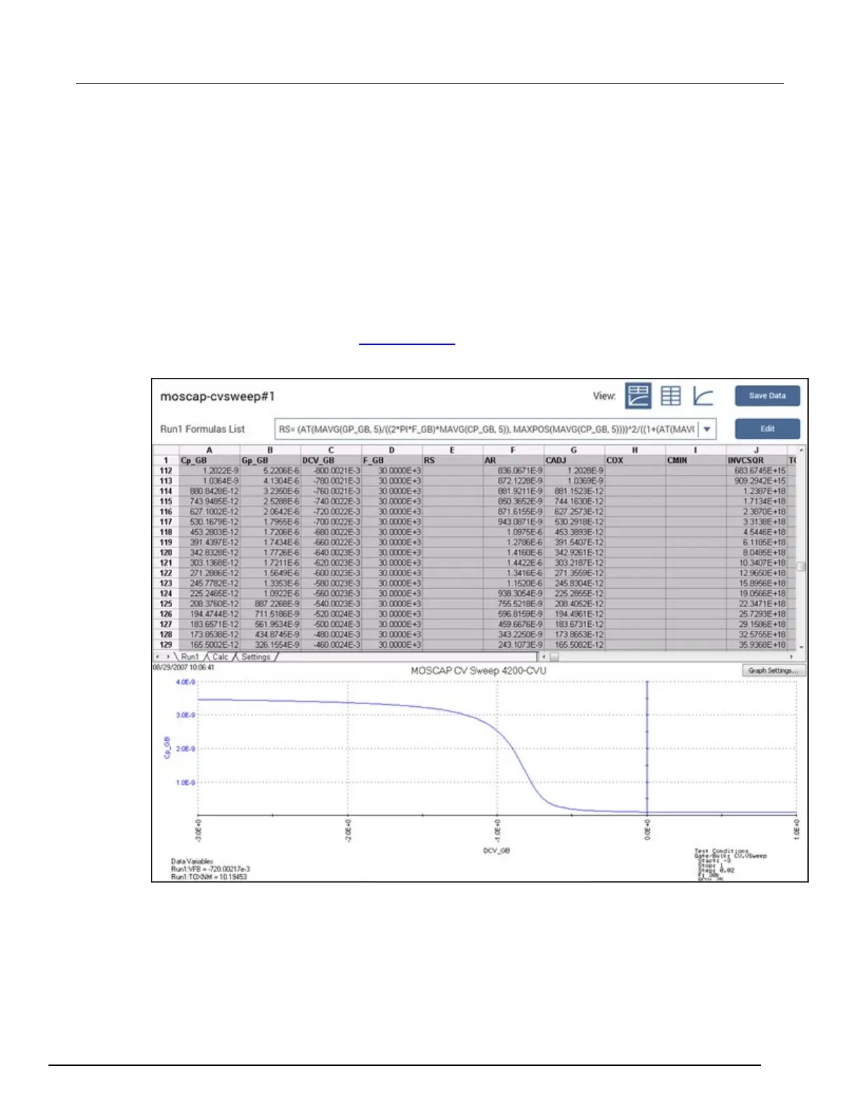
Task: Click cell value 887.2268E-9 in row 125
Action: [x=270, y=604]
